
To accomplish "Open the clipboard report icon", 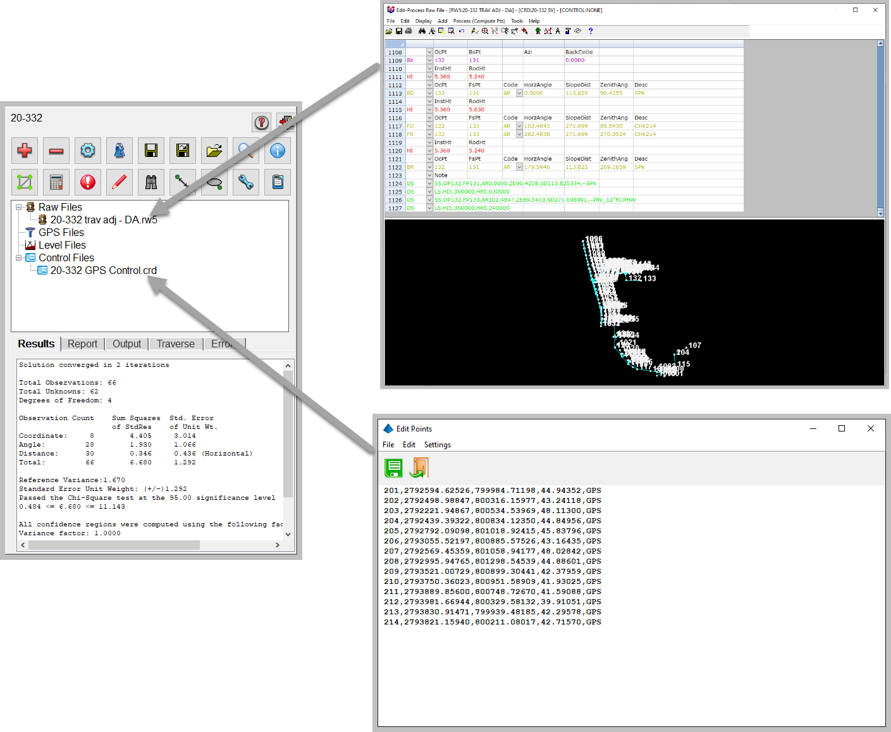I will coord(277,182).
